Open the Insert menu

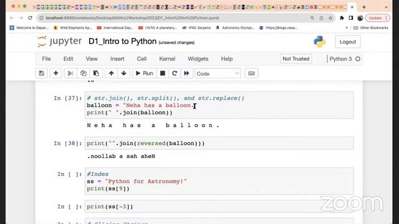click(x=117, y=59)
